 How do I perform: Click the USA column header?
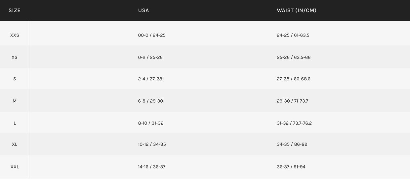(x=143, y=11)
